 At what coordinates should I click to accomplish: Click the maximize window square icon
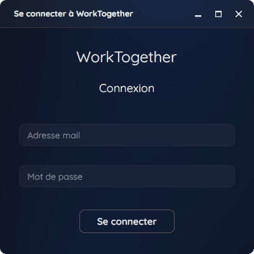coord(218,14)
